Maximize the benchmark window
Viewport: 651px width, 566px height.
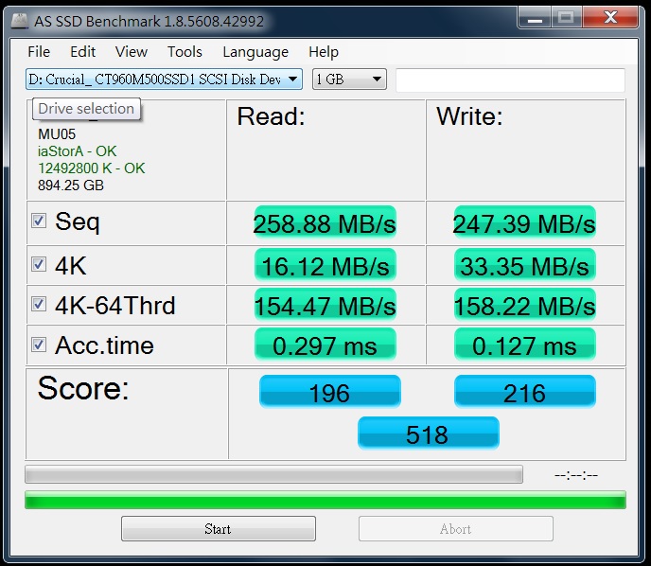point(566,18)
